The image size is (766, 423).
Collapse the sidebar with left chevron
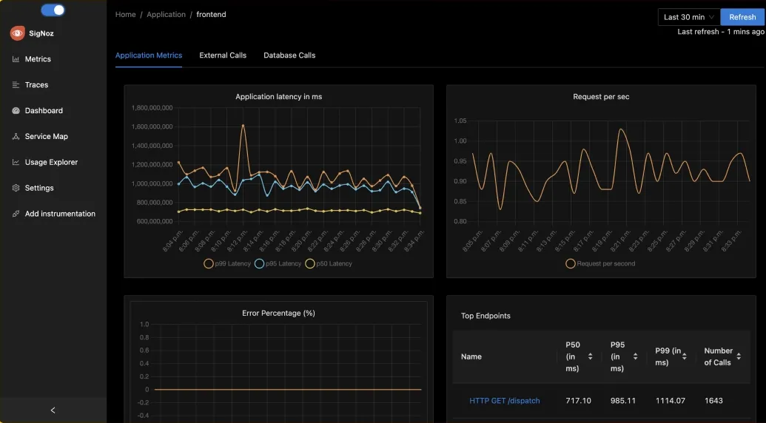53,410
